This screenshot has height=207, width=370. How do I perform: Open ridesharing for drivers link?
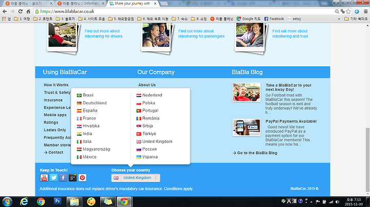tap(103, 34)
